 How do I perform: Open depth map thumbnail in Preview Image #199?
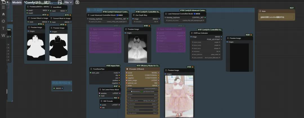(x=137, y=48)
